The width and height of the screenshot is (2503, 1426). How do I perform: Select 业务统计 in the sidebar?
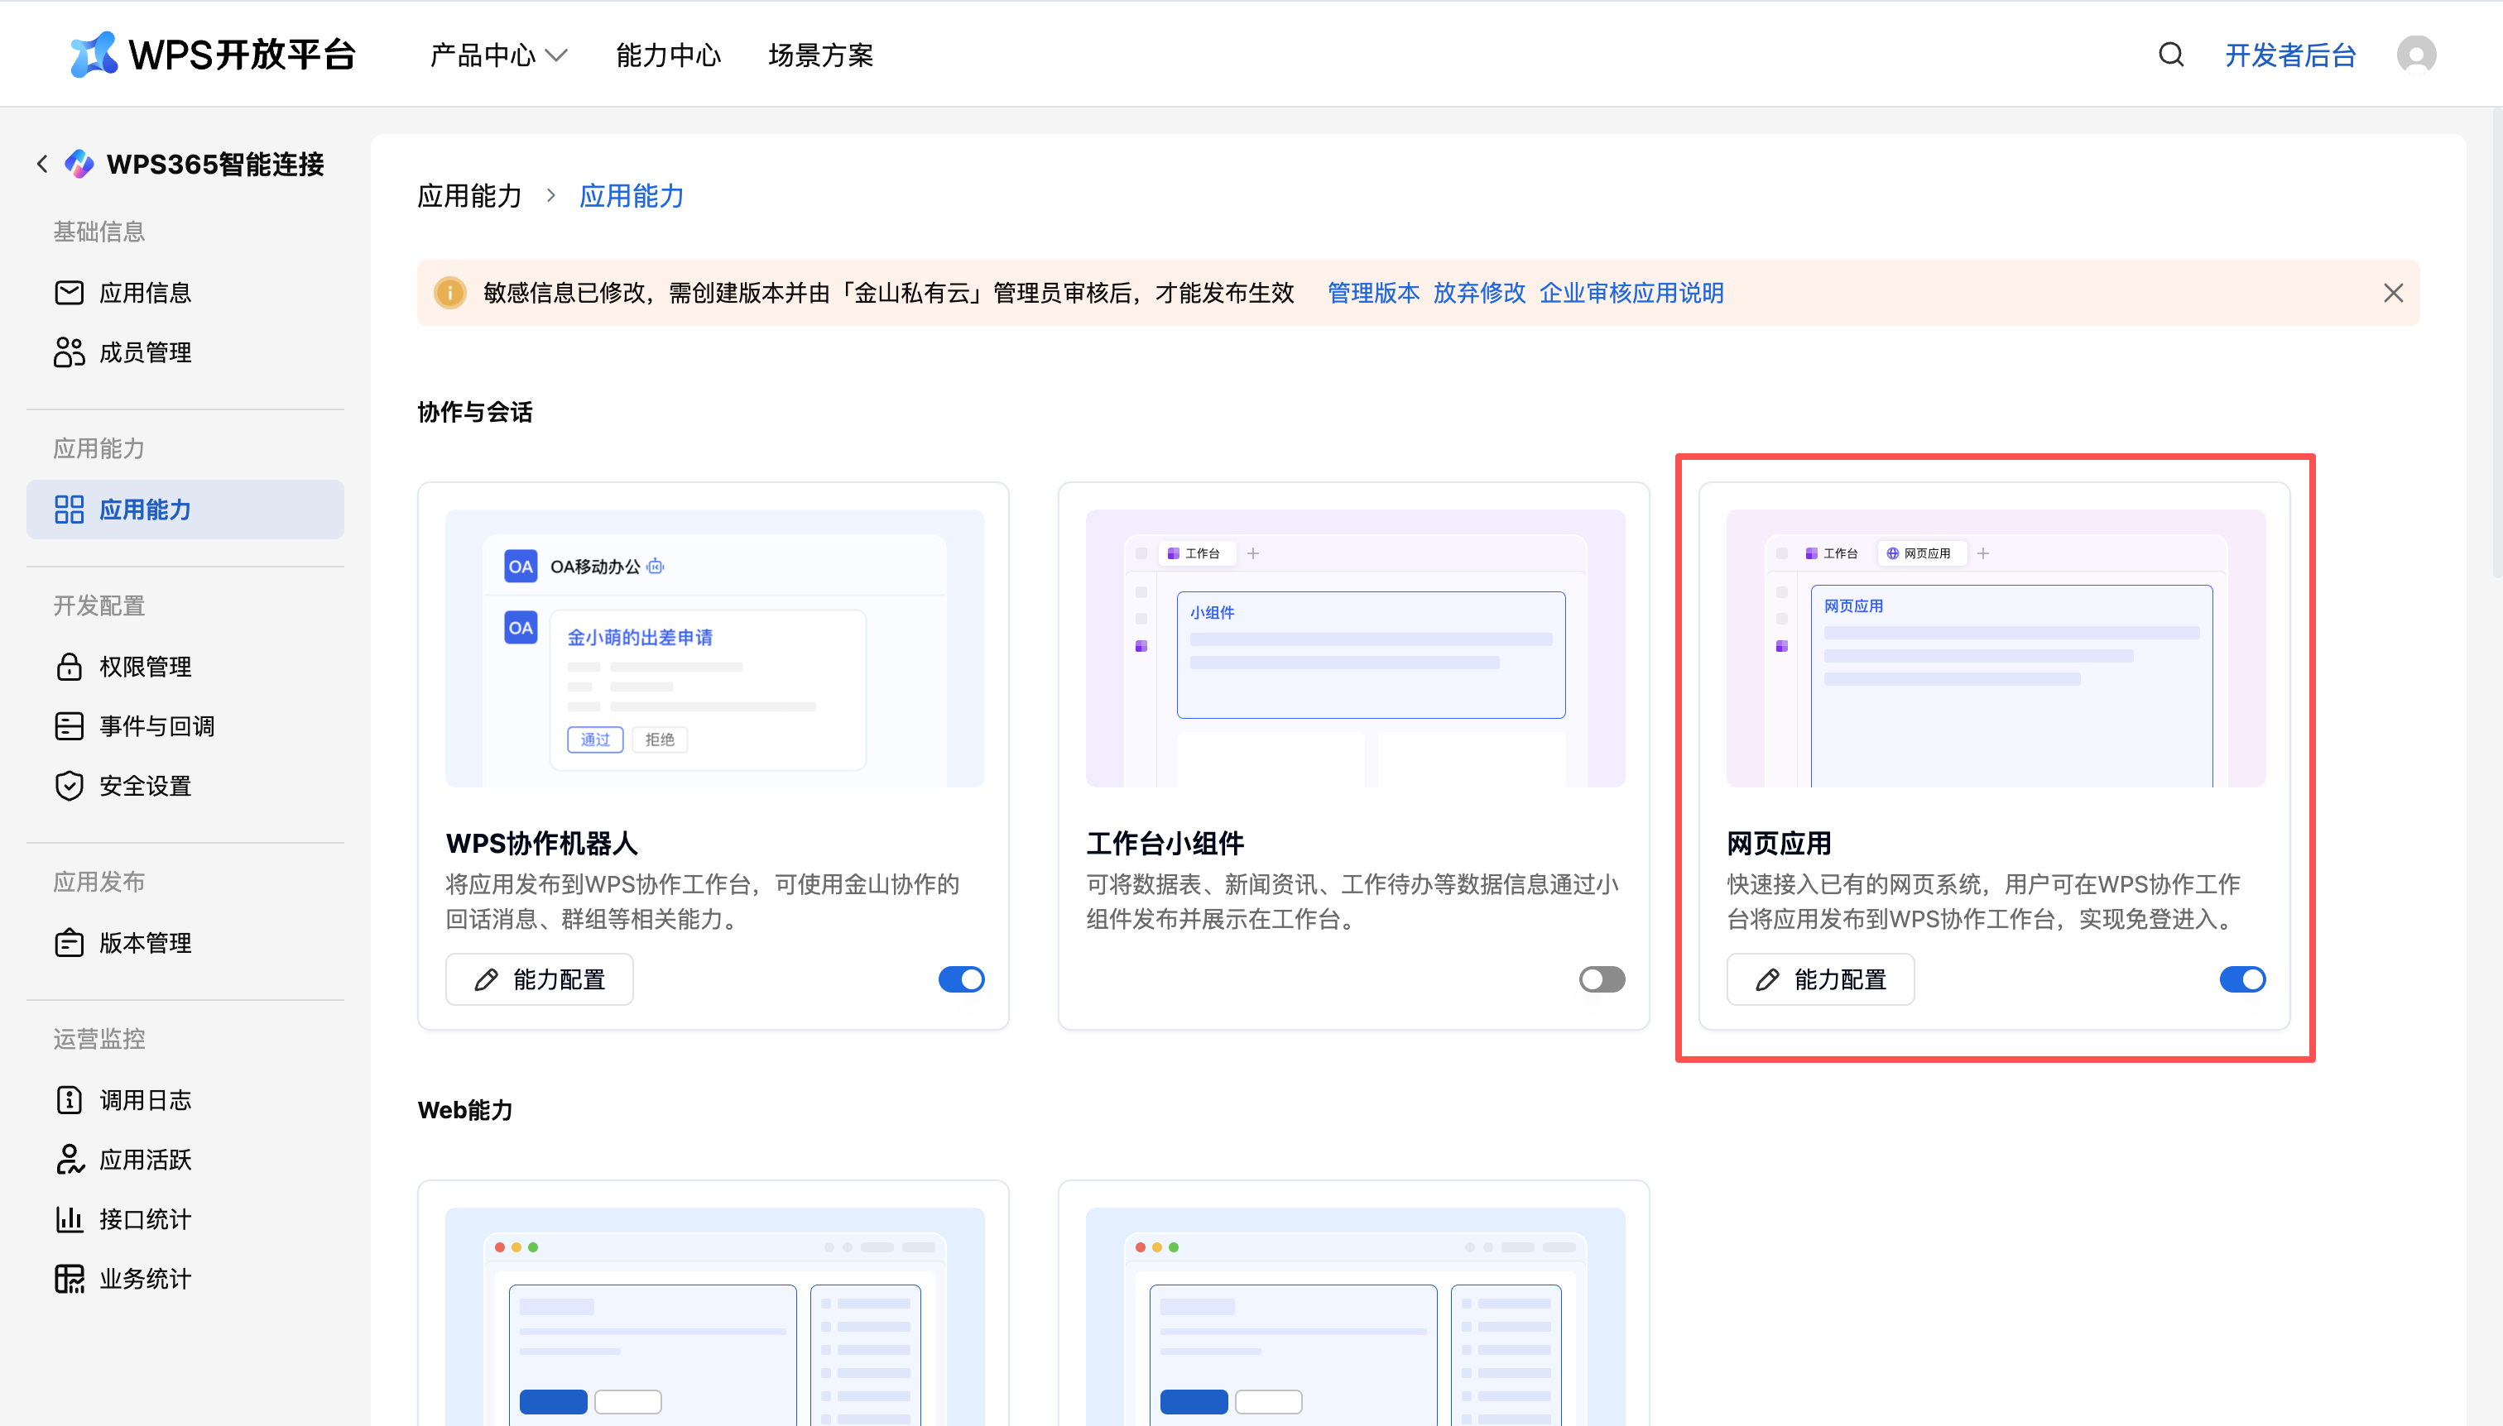click(x=185, y=1278)
